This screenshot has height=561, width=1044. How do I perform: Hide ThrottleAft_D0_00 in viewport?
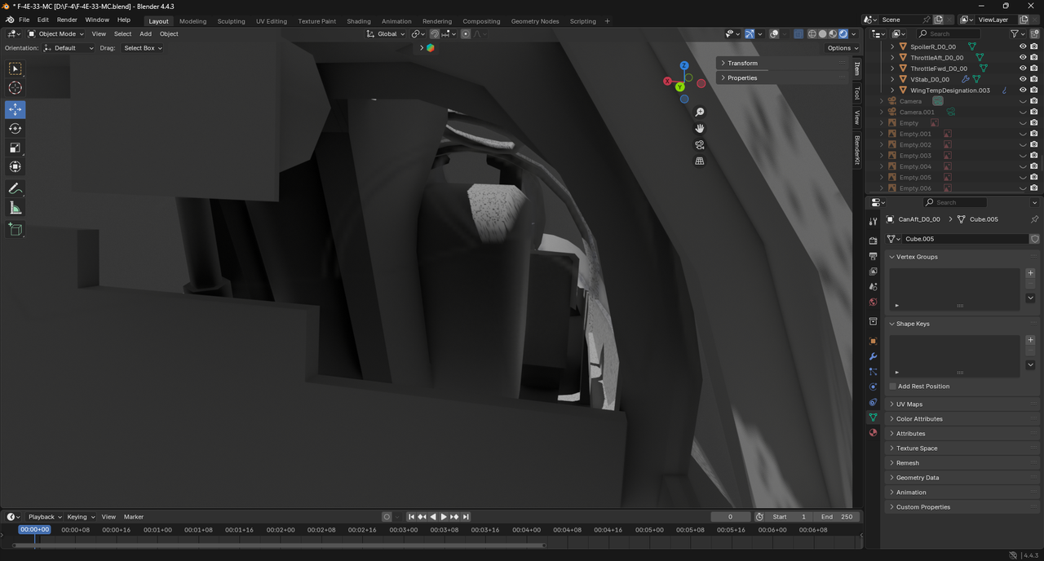pyautogui.click(x=1023, y=58)
